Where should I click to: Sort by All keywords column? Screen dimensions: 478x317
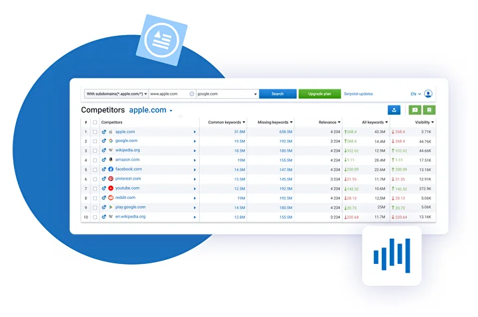[x=375, y=123]
